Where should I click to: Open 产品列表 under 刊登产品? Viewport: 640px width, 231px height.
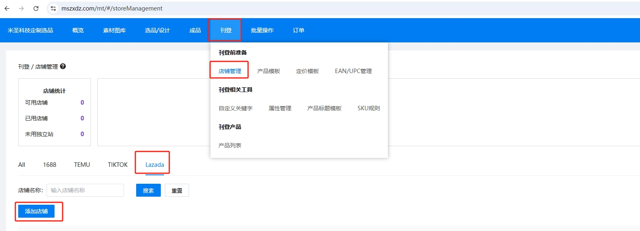pos(229,145)
